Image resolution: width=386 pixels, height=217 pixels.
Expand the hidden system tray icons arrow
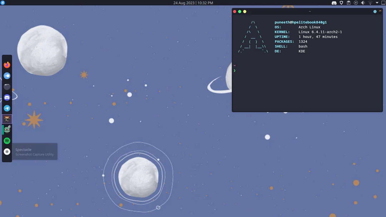tap(377, 2)
